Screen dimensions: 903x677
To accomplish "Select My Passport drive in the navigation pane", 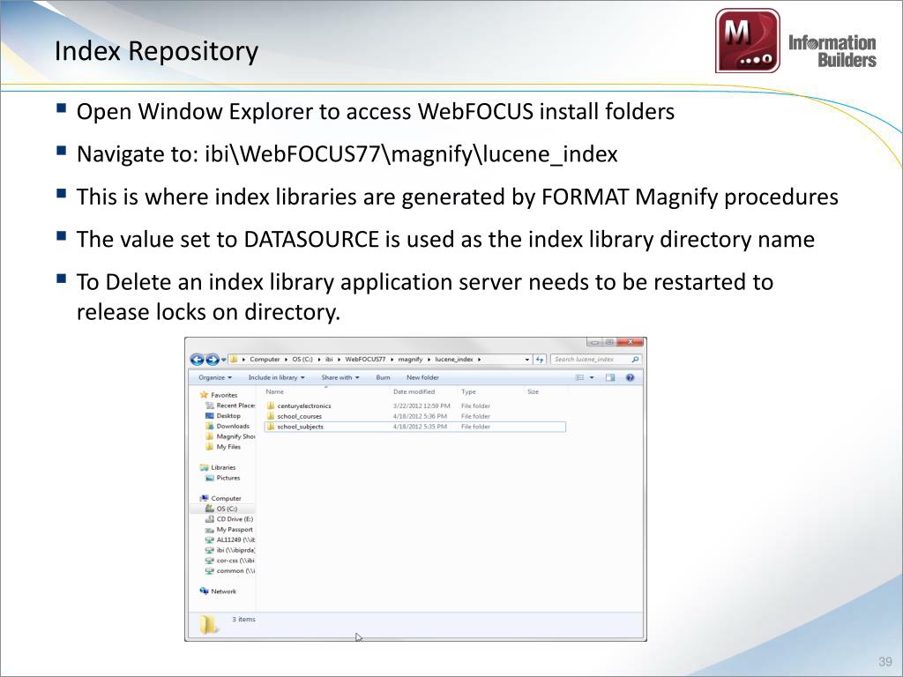I will [x=235, y=530].
